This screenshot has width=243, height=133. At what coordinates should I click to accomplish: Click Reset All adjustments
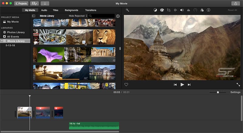[x=232, y=10]
